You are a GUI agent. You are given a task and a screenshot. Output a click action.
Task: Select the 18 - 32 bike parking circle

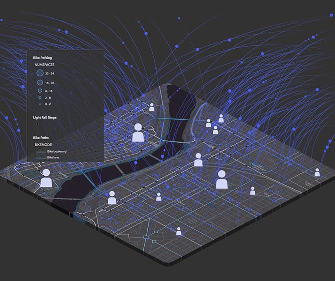pyautogui.click(x=40, y=83)
